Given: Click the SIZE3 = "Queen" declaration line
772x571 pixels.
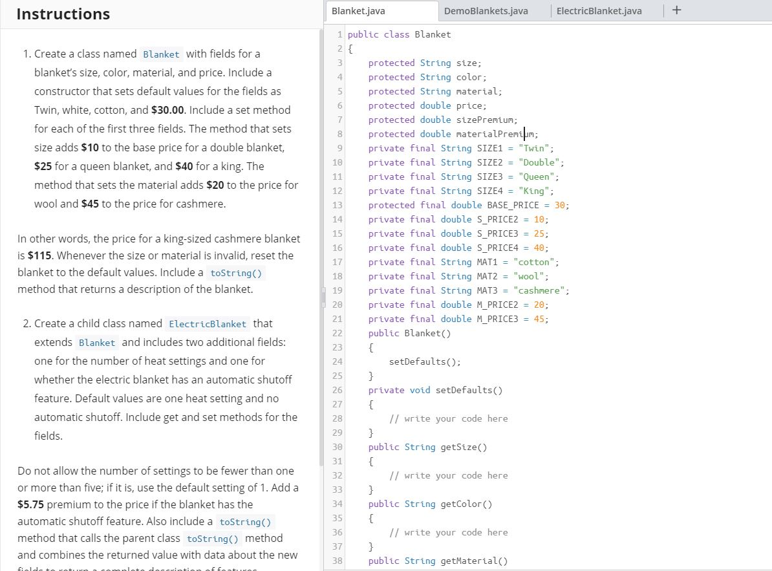Looking at the screenshot, I should coord(464,177).
